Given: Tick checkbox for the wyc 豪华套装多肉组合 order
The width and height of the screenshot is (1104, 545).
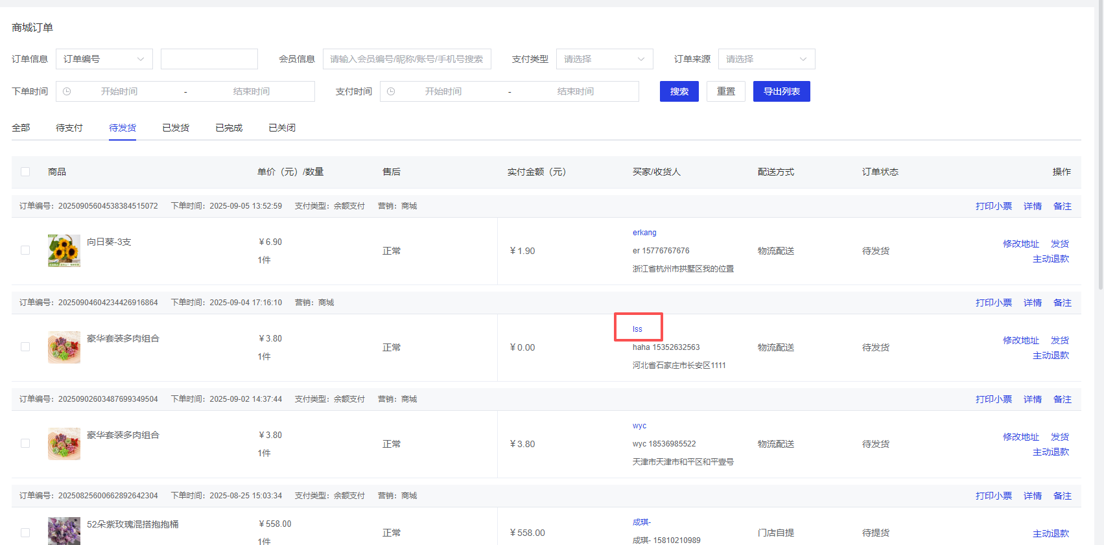Looking at the screenshot, I should 25,443.
